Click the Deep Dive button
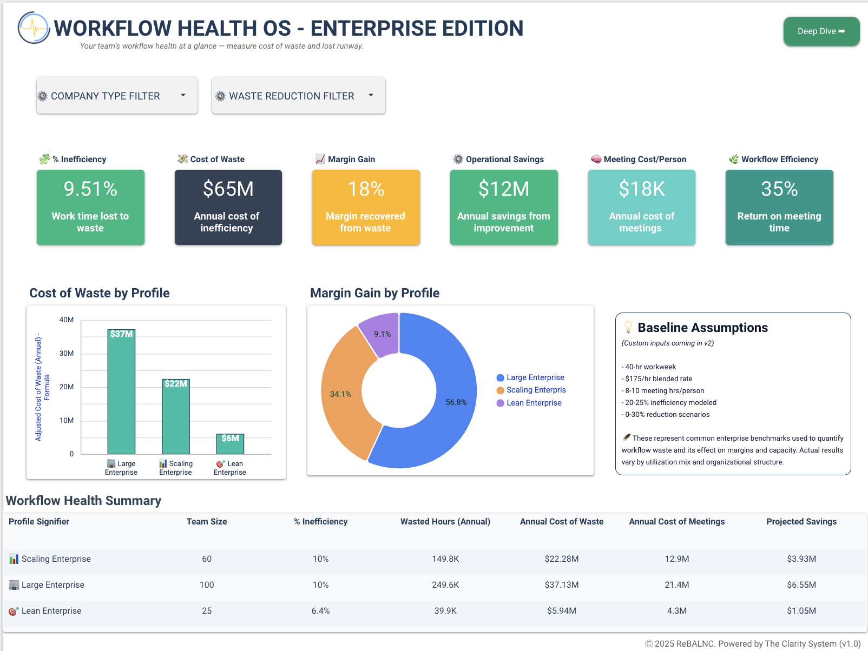This screenshot has width=868, height=651. tap(821, 31)
